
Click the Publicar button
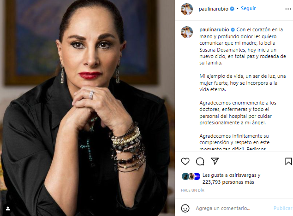[x=283, y=208]
